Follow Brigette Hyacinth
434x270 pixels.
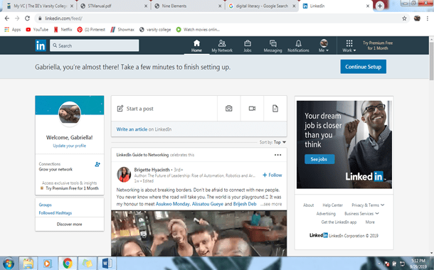(x=272, y=175)
